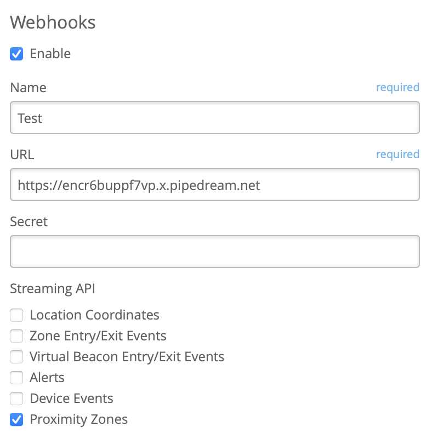Image resolution: width=432 pixels, height=448 pixels.
Task: Click the Secret field label
Action: click(x=29, y=222)
